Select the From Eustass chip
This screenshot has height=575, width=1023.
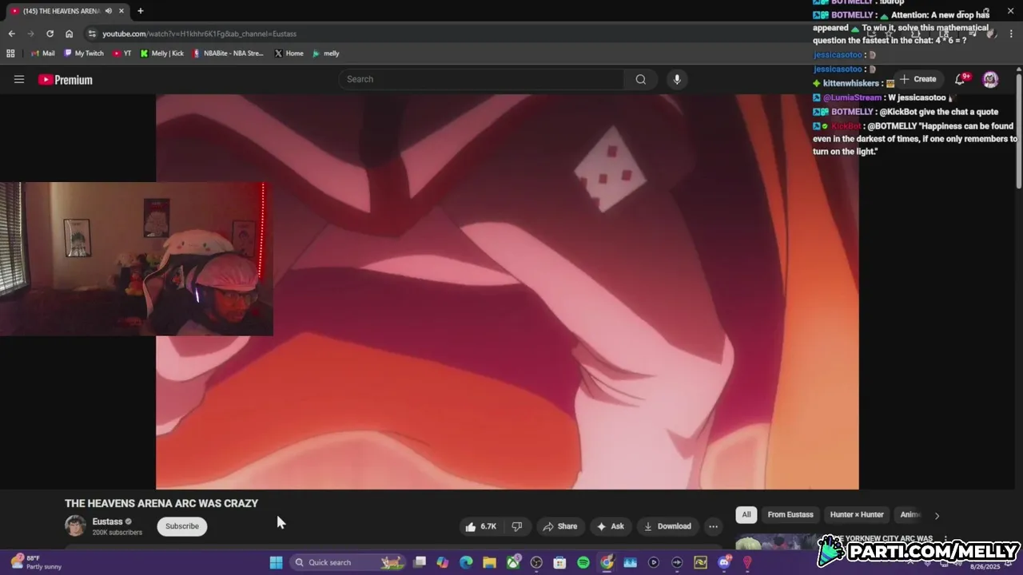point(790,515)
